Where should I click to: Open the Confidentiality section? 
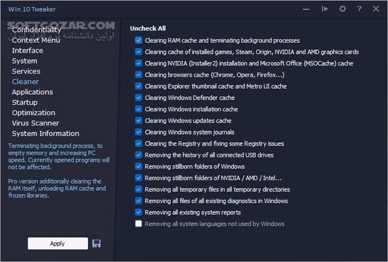(x=37, y=30)
